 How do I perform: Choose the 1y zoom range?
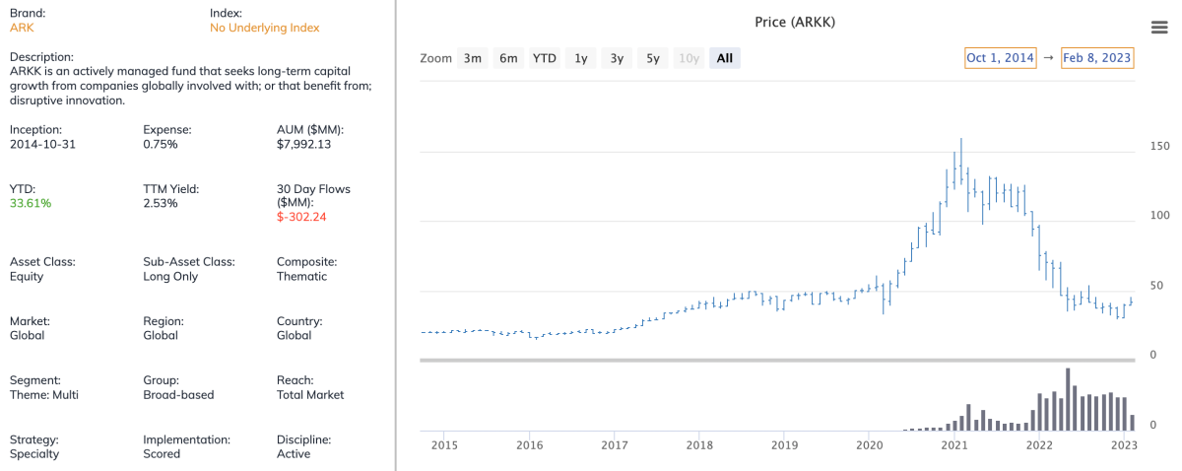click(581, 58)
